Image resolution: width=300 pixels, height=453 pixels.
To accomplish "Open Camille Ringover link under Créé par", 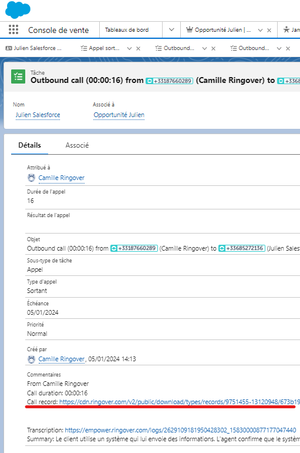I will pos(62,359).
